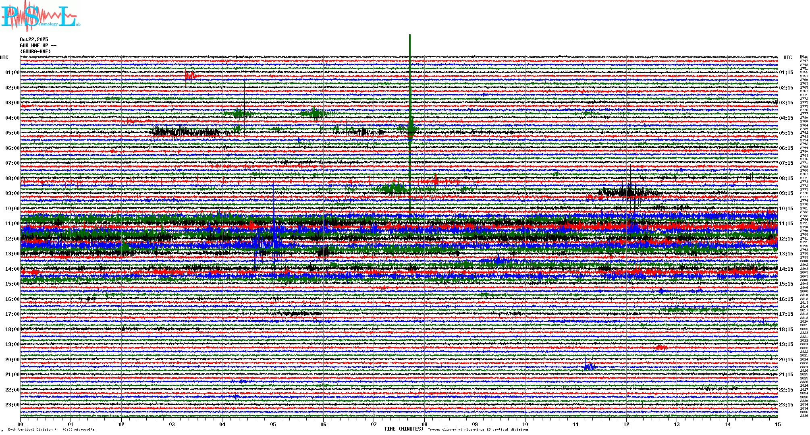Screen dimensions: 810x435
Task: Click the Traces clipped footnote text
Action: point(478,429)
